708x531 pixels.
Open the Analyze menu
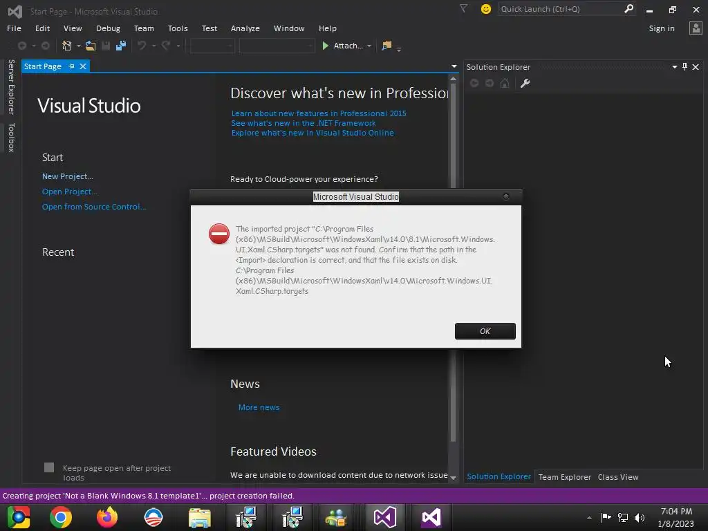point(245,28)
